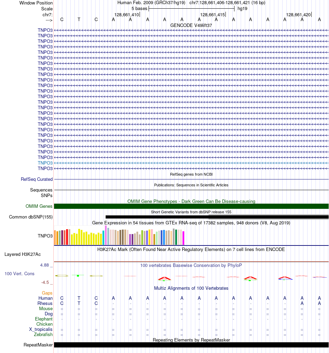Click the dark green bar in the GTEx chart
329x353 pixels.
(176, 237)
